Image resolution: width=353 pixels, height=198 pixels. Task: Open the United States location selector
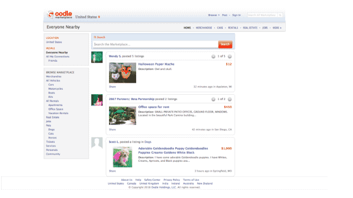pos(86,17)
